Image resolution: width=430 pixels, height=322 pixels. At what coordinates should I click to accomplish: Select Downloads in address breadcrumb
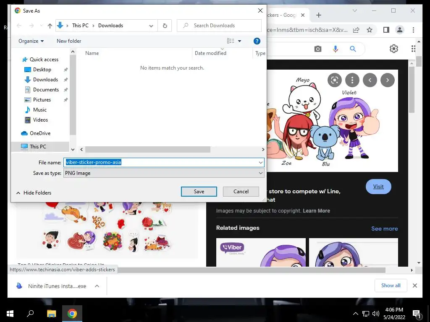coord(110,26)
